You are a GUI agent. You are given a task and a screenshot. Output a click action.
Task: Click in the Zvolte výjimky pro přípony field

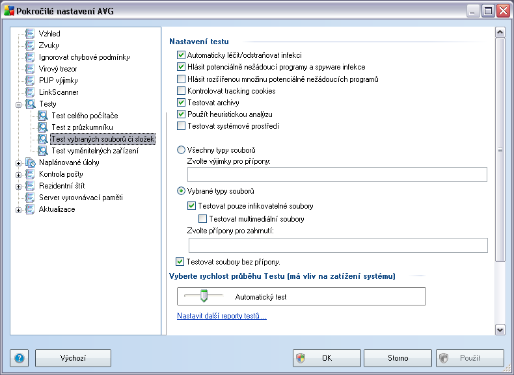tap(337, 175)
